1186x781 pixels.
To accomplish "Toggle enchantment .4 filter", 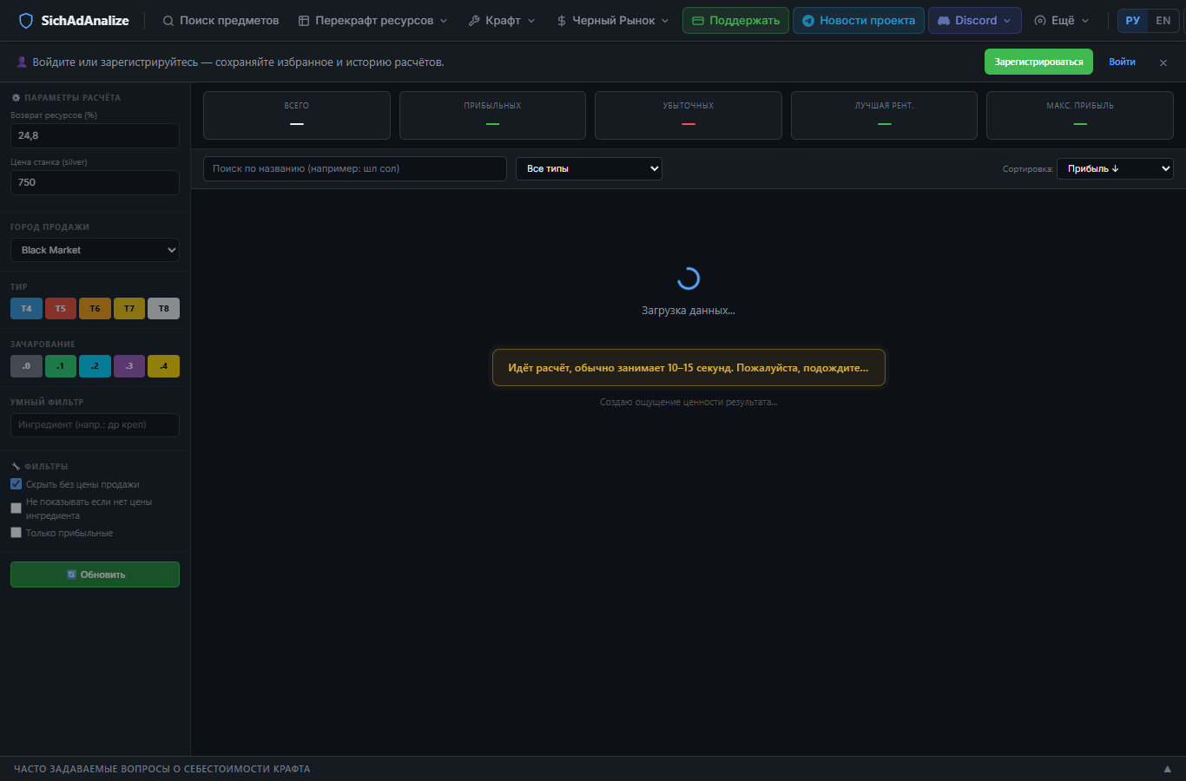I will point(163,366).
